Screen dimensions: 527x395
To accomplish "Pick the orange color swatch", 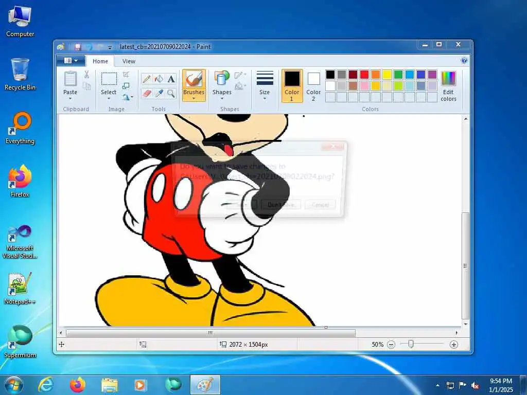I will (x=375, y=75).
